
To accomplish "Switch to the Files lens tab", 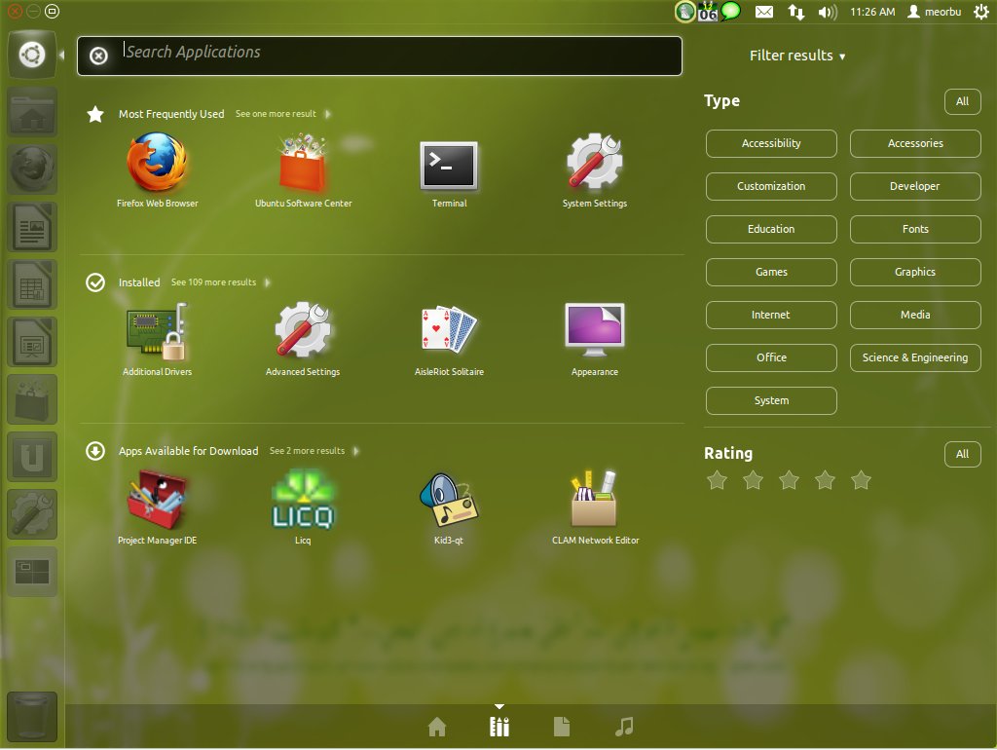I will 562,727.
